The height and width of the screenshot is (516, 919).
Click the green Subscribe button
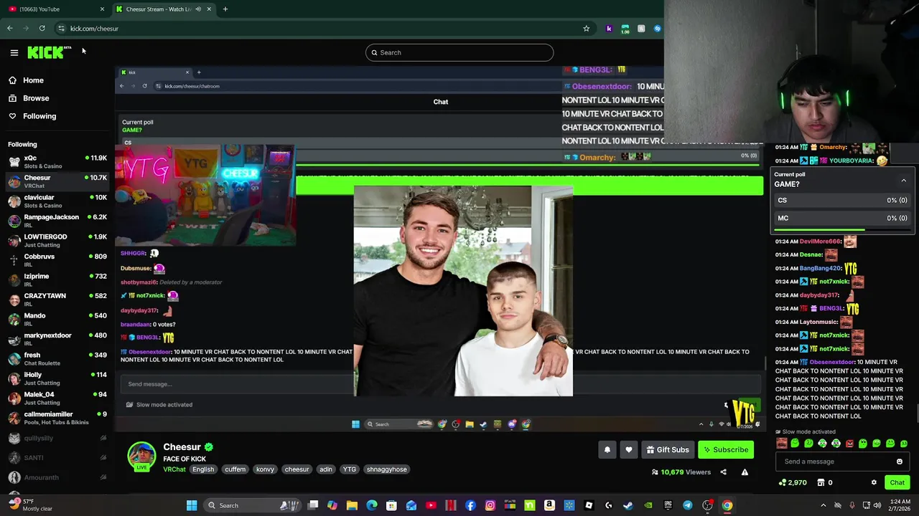click(x=726, y=449)
